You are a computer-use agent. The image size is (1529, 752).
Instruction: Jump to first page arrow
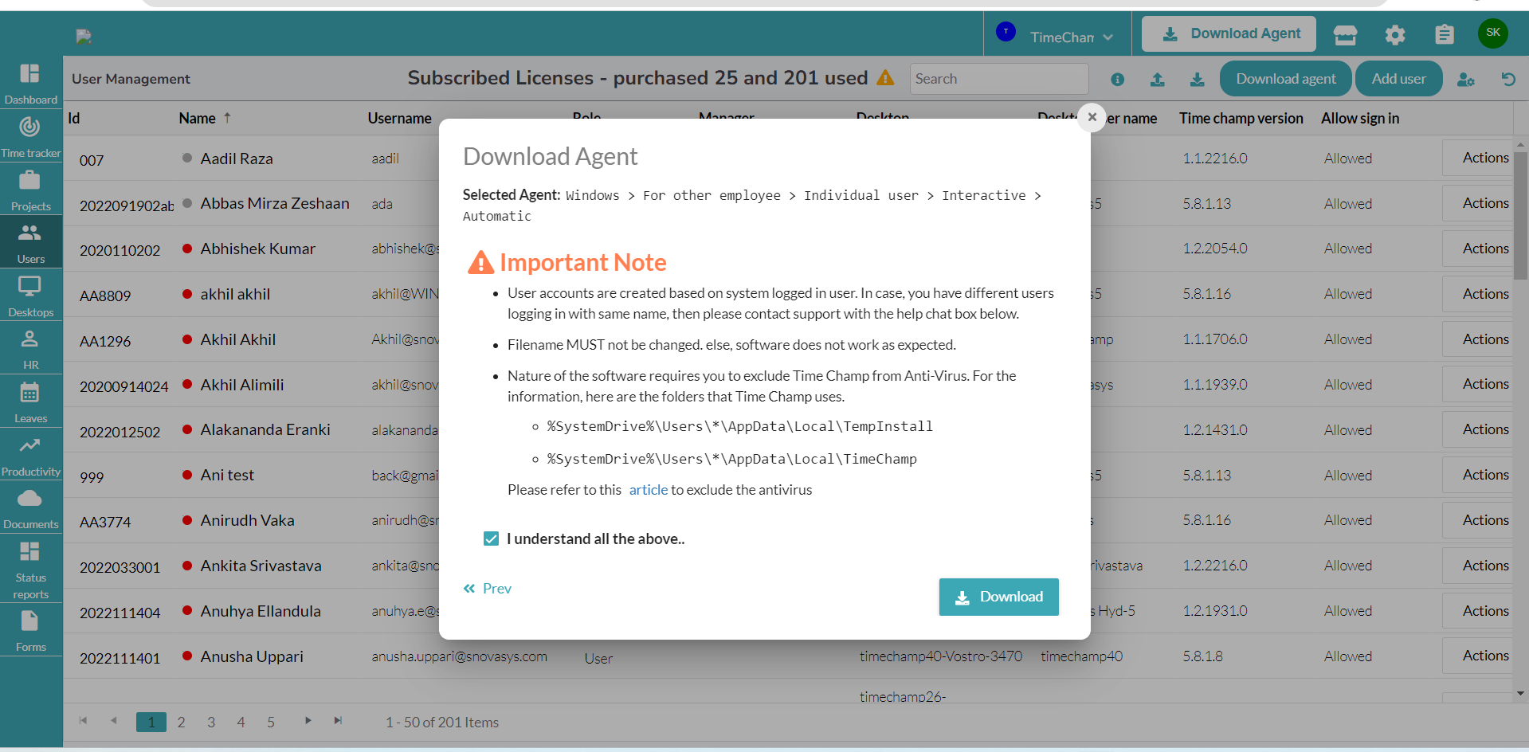[83, 720]
